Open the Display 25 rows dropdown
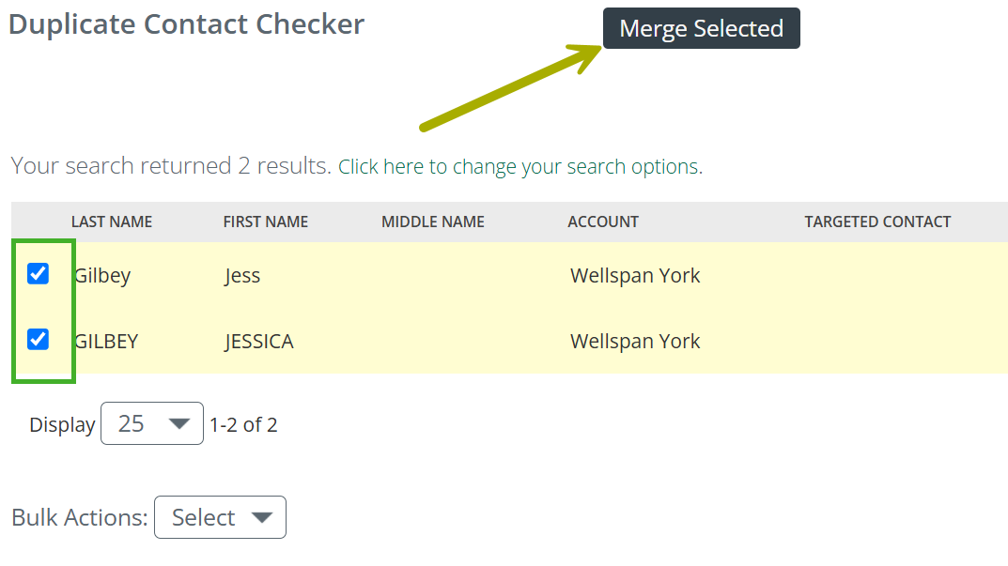 coord(152,423)
